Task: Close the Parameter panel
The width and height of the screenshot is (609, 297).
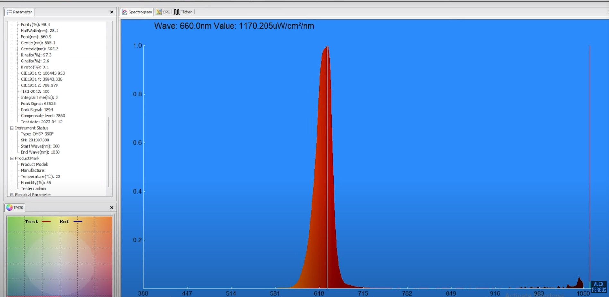Action: (x=111, y=12)
